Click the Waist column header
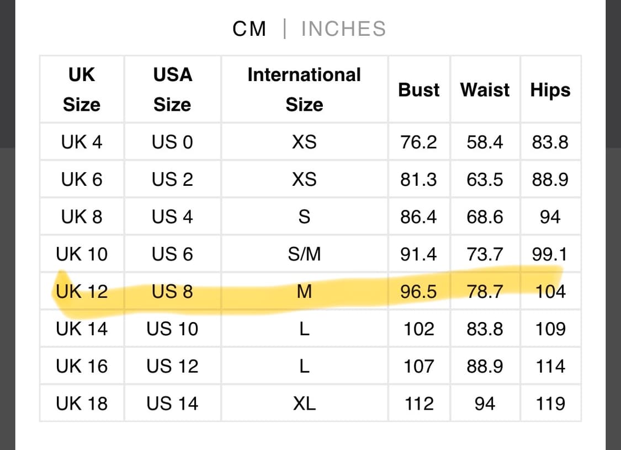This screenshot has width=621, height=450. pyautogui.click(x=485, y=90)
